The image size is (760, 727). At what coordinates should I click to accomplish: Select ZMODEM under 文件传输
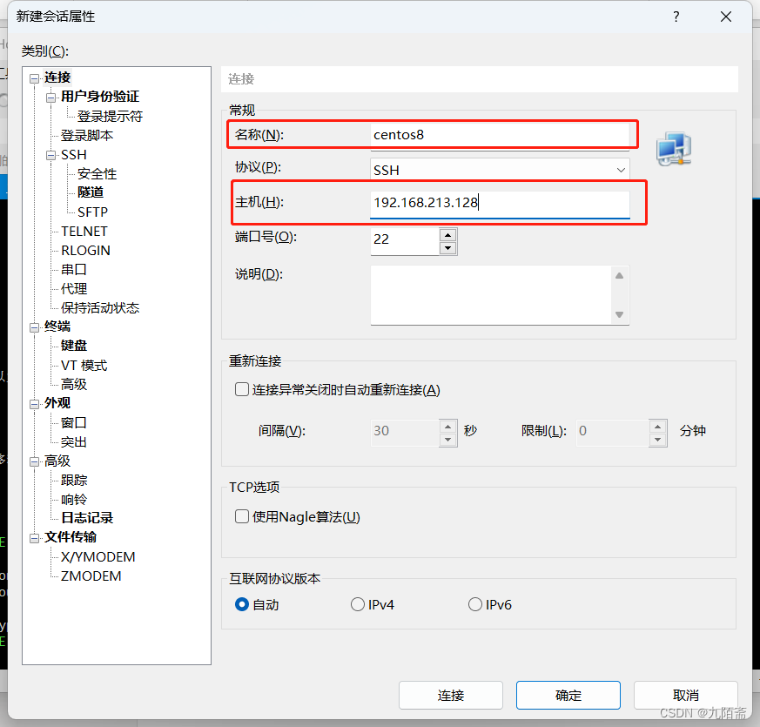pos(91,576)
